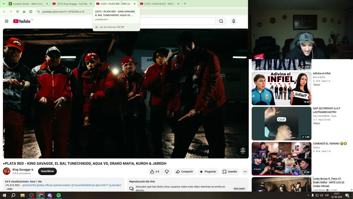This screenshot has height=199, width=353.
Task: Close the +PLATA BLACK tab
Action: click(178, 4)
